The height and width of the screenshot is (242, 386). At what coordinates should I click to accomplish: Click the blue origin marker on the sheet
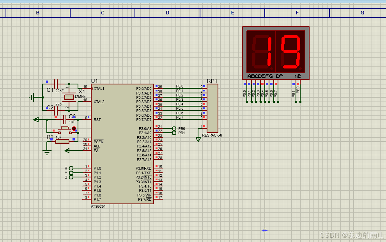[x=265, y=230]
